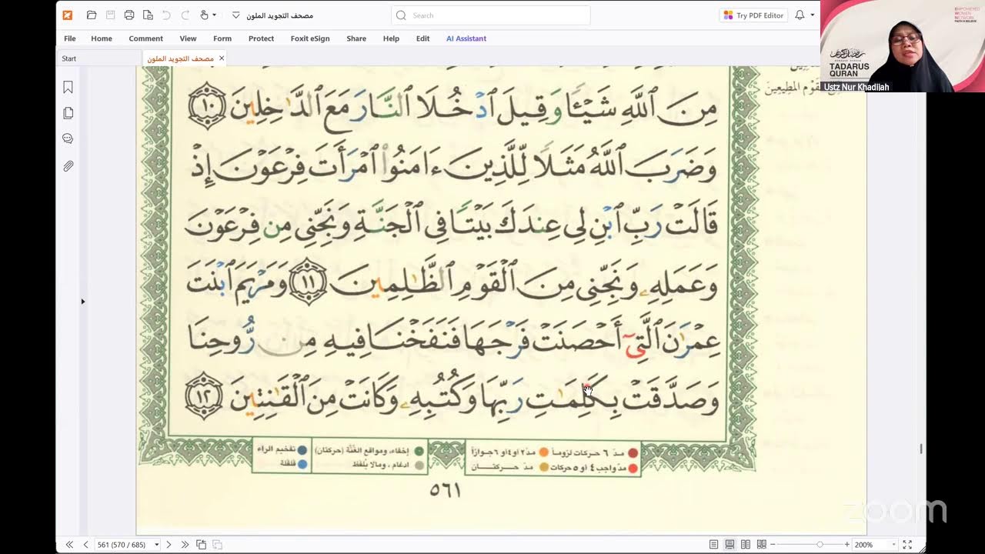Adjust the zoom slider handle
Viewport: 985px width, 554px height.
tap(820, 545)
